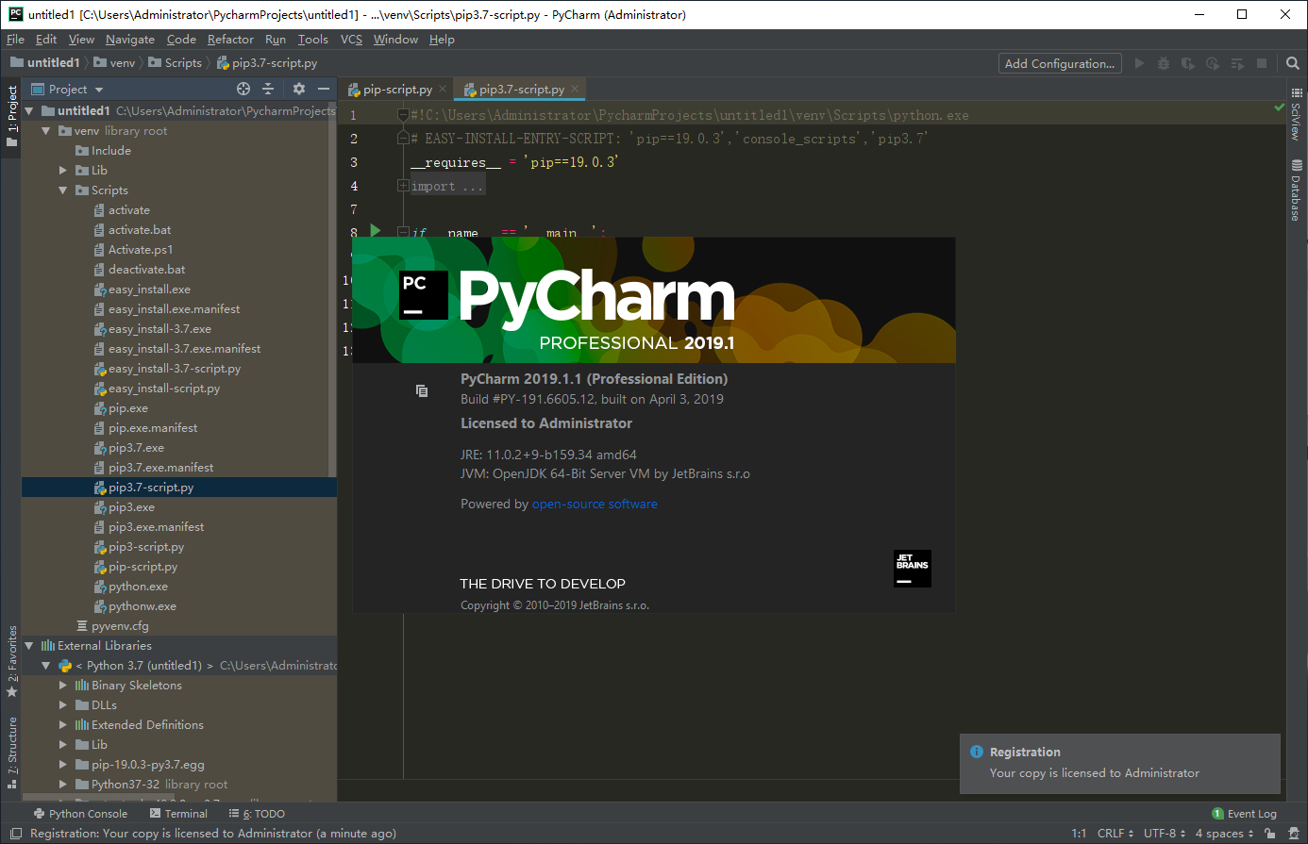1308x844 pixels.
Task: Open the CRLF line separator dropdown
Action: (1115, 834)
